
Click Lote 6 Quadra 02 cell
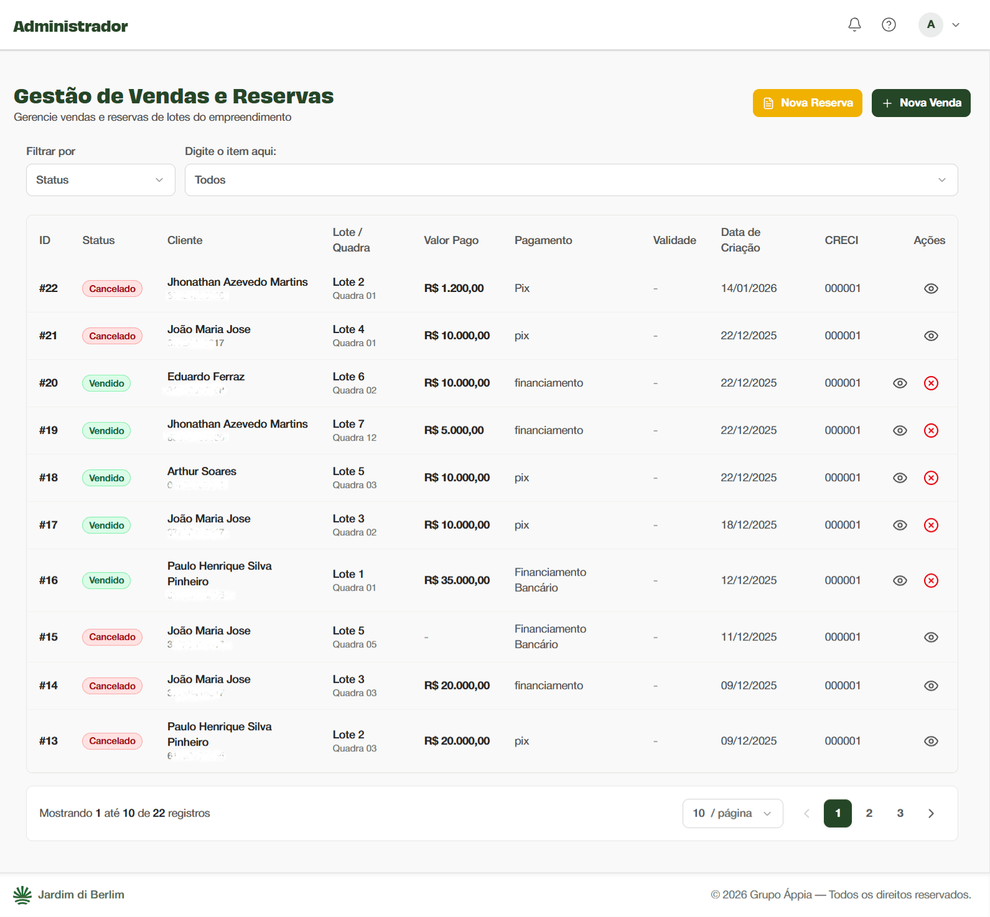pyautogui.click(x=355, y=383)
